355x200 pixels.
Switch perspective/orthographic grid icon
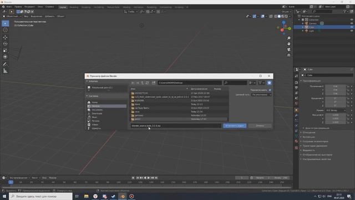[x=288, y=55]
